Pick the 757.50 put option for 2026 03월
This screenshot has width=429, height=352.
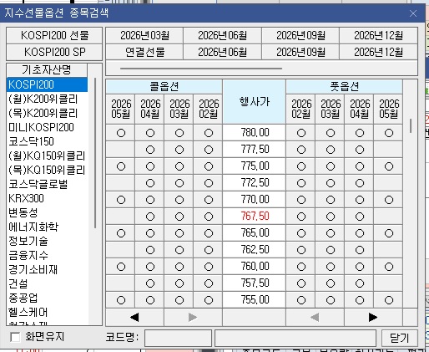tap(331, 283)
